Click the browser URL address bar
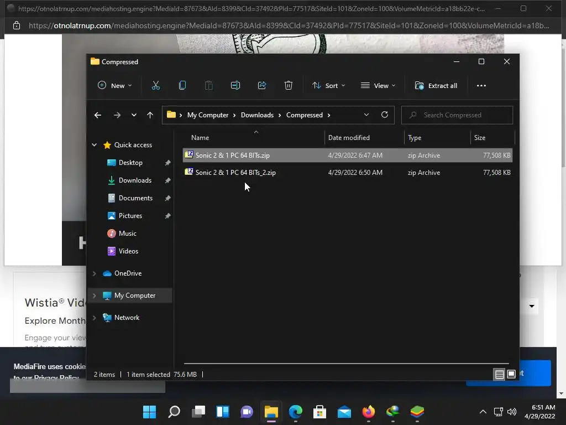Viewport: 566px width, 425px height. [x=289, y=25]
